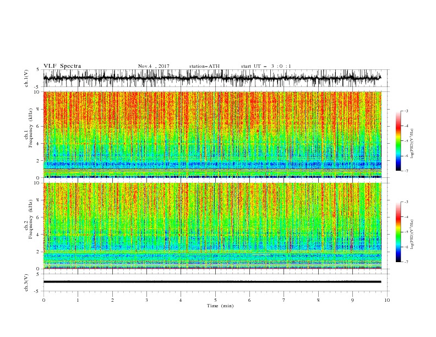The height and width of the screenshot is (337, 436).
Task: Click the 'station=ATH' header label
Action: 204,66
